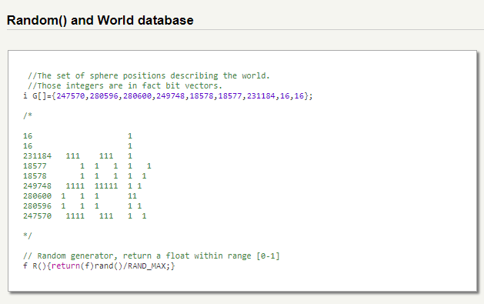The height and width of the screenshot is (304, 484).
Task: Click row label 18578 in the bit table
Action: pyautogui.click(x=35, y=176)
